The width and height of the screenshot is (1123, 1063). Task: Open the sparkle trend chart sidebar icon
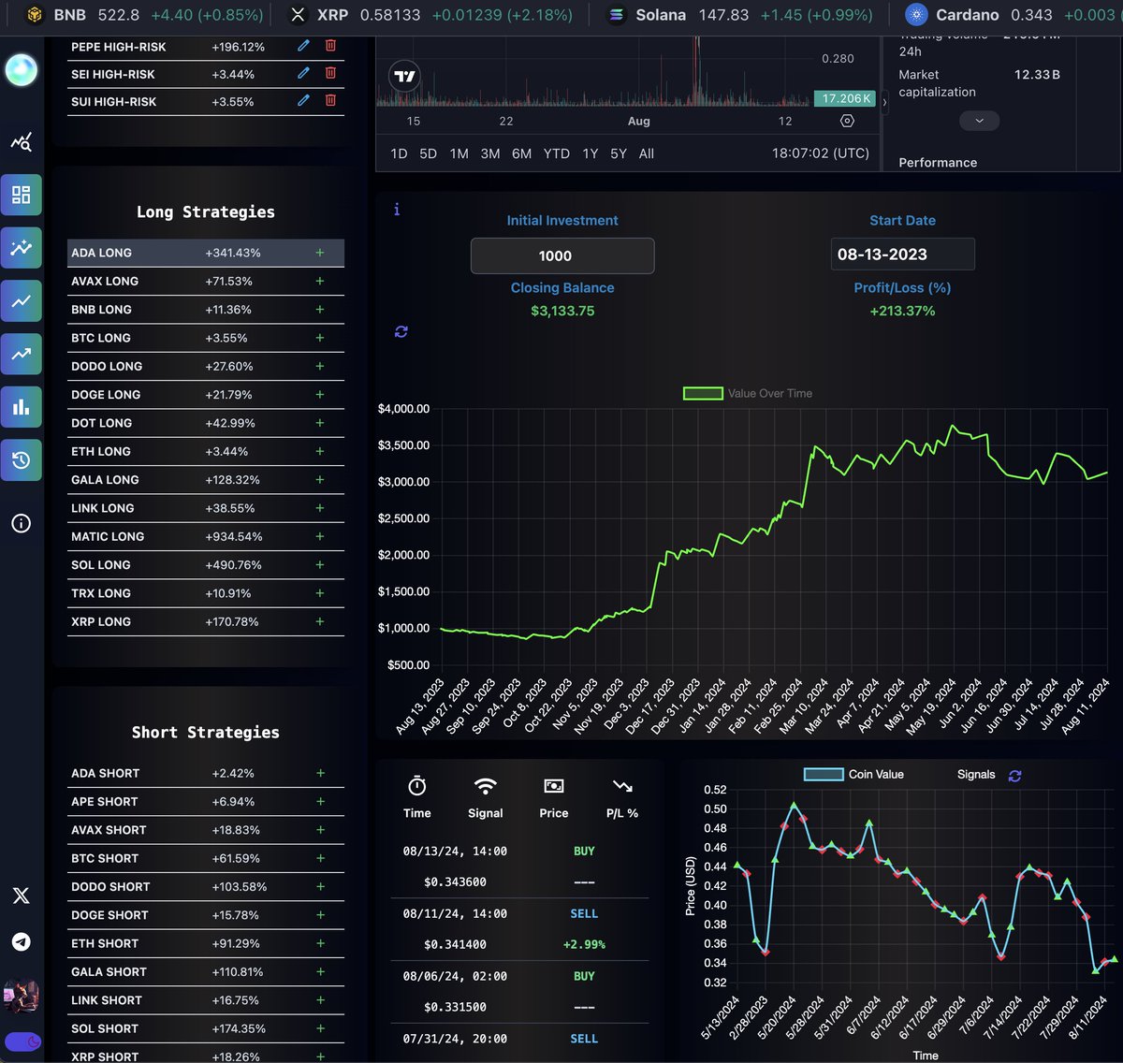click(x=21, y=248)
